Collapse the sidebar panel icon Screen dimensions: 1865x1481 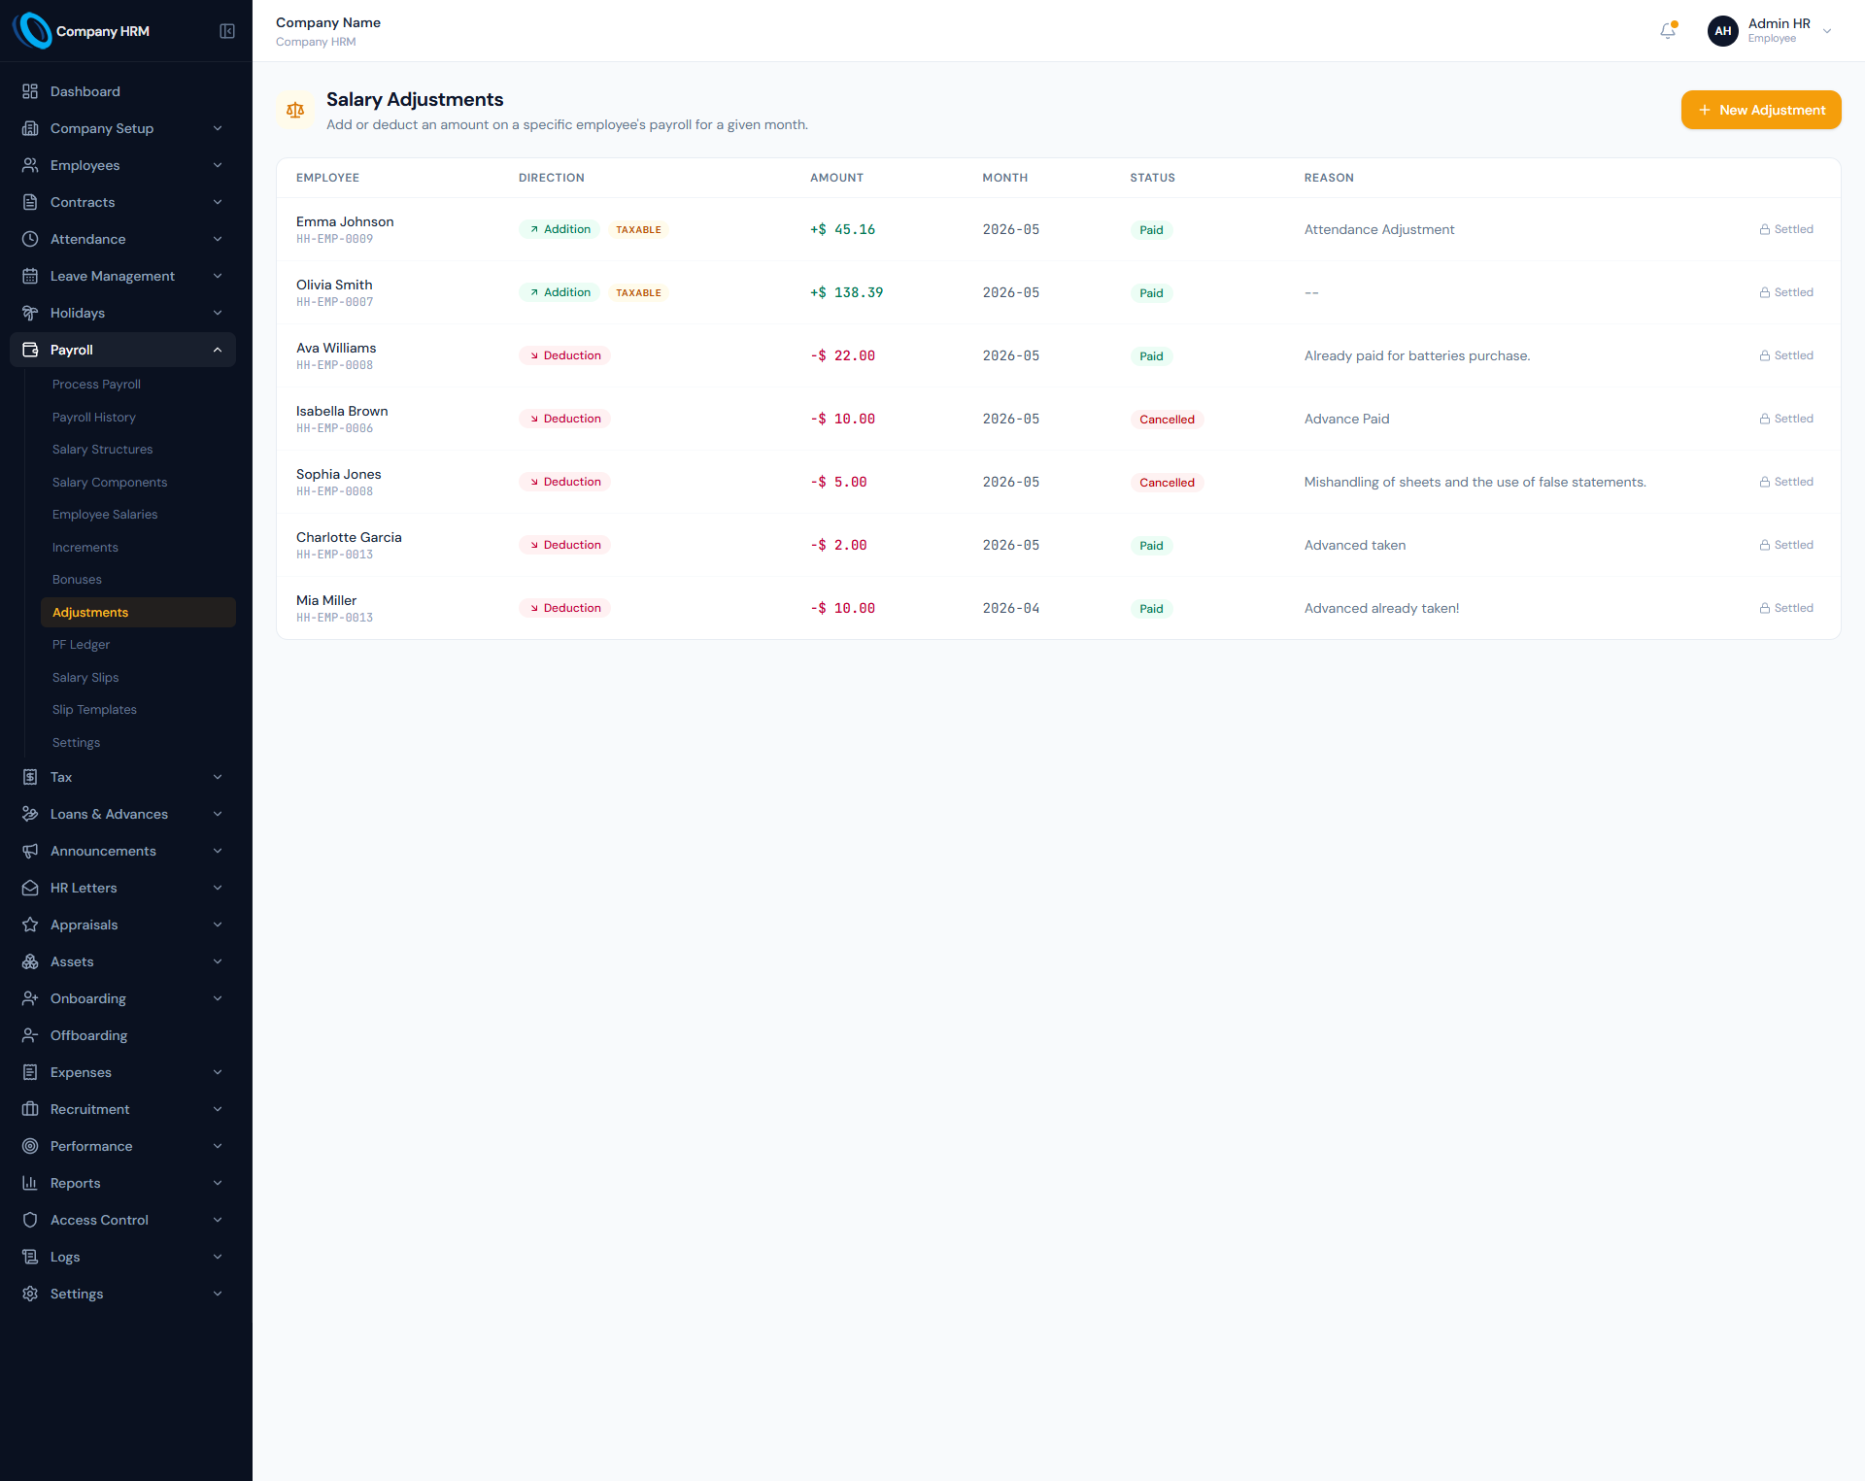(x=227, y=31)
